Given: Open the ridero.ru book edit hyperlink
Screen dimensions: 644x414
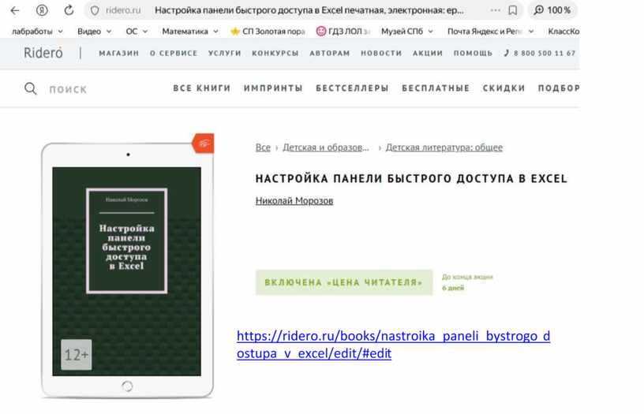Looking at the screenshot, I should tap(393, 345).
